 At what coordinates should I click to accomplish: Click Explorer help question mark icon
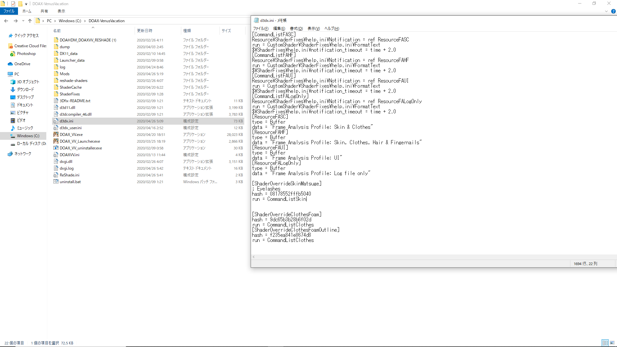click(x=613, y=11)
